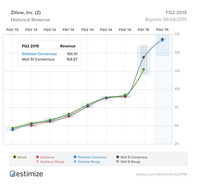This screenshot has height=186, width=202.
Task: Click the FQ2 '13 green Actual data point
Action: pyautogui.click(x=13, y=128)
